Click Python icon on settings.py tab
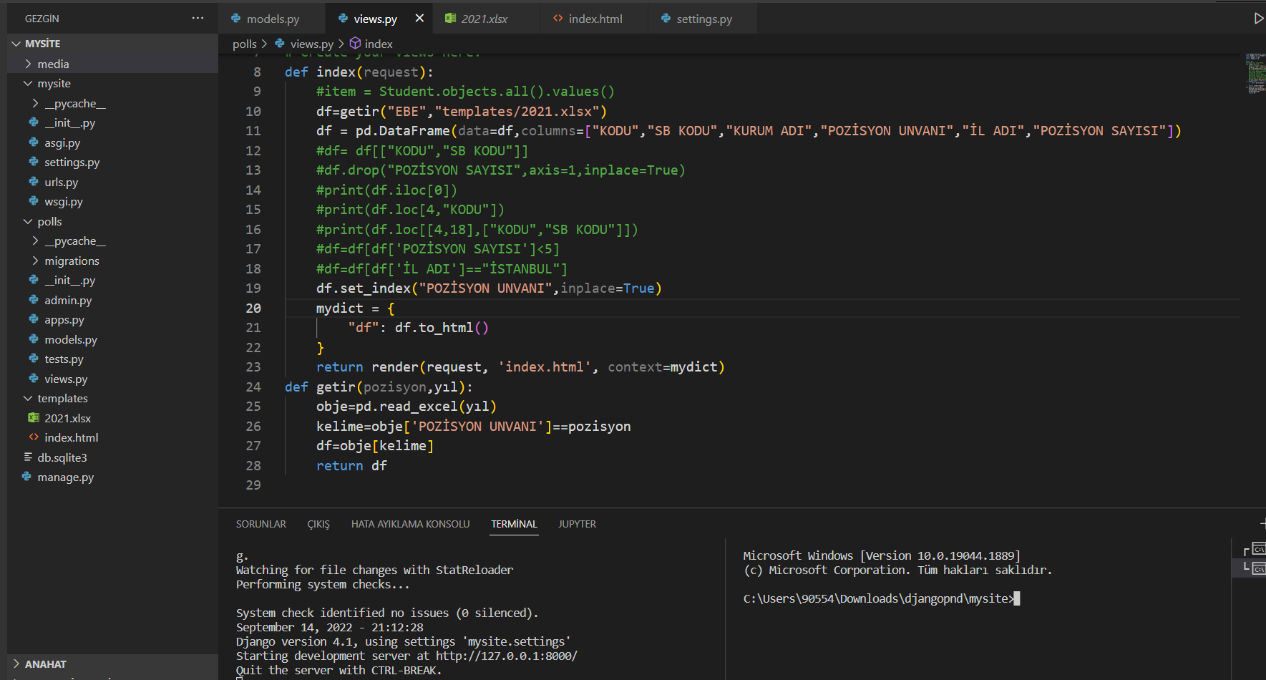Viewport: 1266px width, 680px height. click(666, 19)
